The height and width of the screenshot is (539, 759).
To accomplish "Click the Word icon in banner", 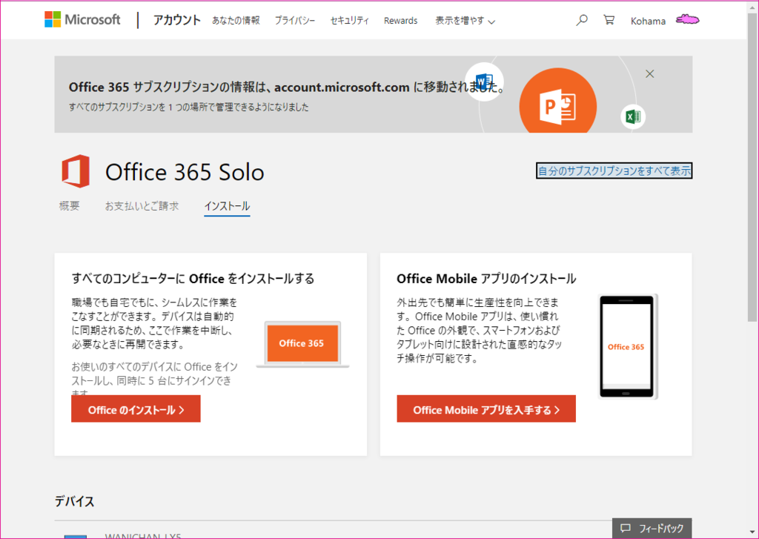I will tap(484, 82).
